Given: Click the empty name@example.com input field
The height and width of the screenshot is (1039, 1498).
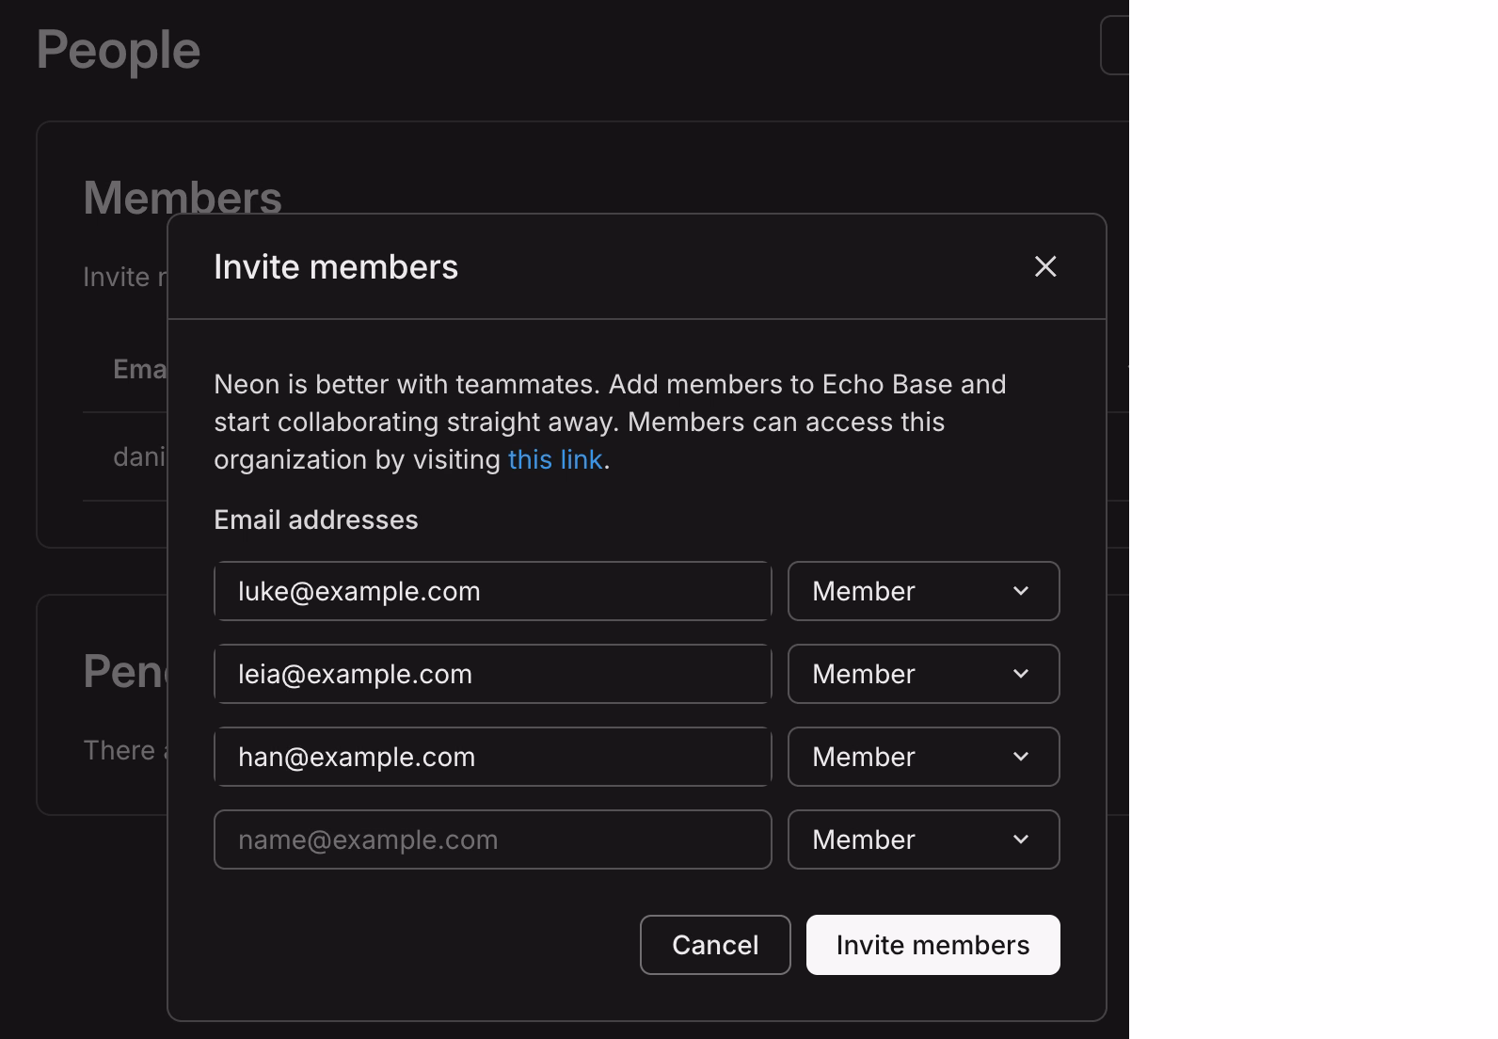Looking at the screenshot, I should point(492,839).
